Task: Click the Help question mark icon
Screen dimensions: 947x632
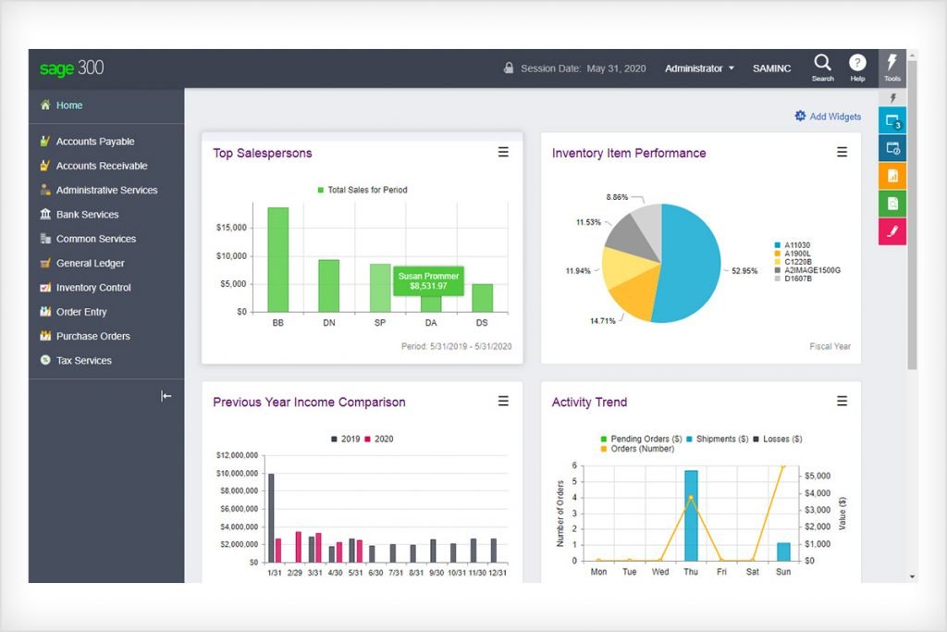Action: click(x=857, y=64)
